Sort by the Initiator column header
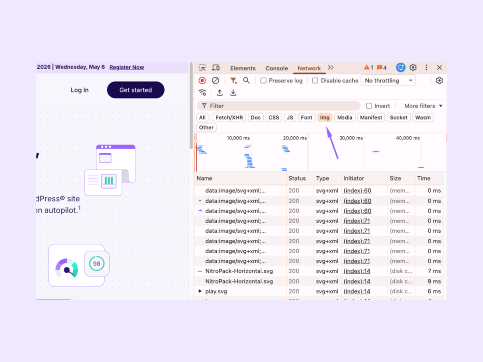The width and height of the screenshot is (483, 362). 365,179
